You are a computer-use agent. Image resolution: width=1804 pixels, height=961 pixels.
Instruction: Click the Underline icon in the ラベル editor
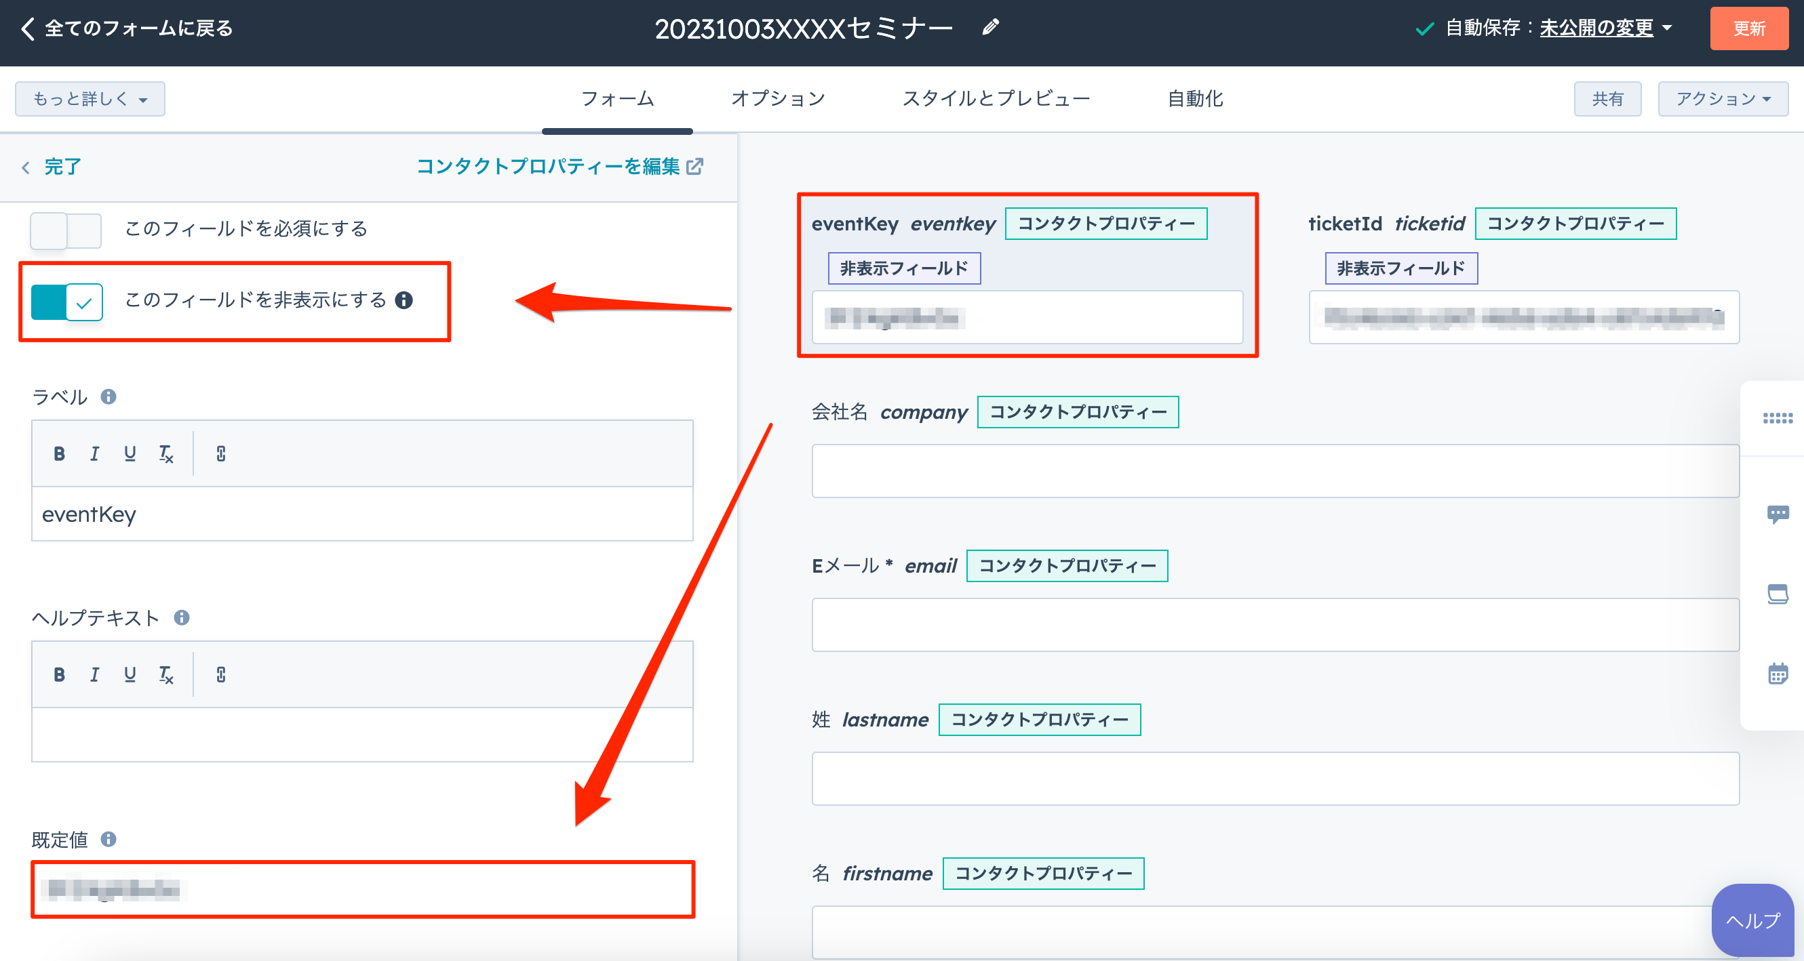pyautogui.click(x=130, y=453)
